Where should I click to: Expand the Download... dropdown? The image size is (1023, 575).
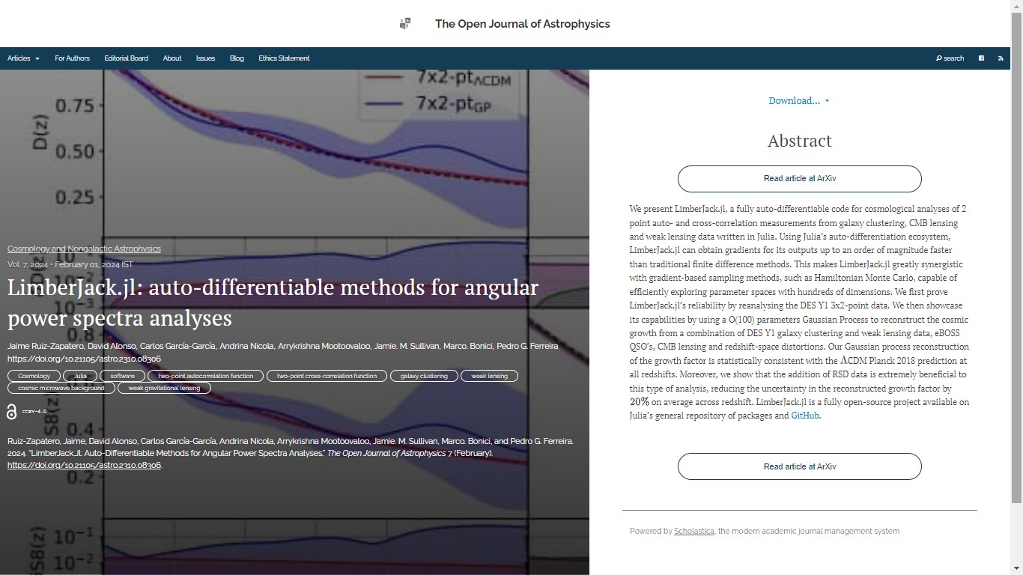pos(798,101)
